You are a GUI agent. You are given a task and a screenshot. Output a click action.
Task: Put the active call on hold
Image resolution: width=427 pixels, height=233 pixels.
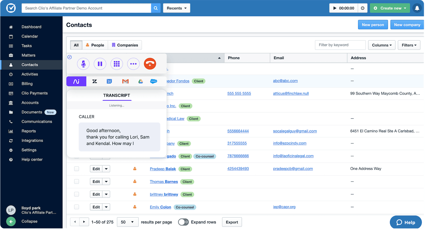pos(100,64)
